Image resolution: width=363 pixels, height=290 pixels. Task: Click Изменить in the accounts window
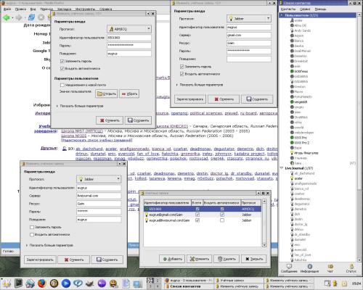pyautogui.click(x=199, y=259)
